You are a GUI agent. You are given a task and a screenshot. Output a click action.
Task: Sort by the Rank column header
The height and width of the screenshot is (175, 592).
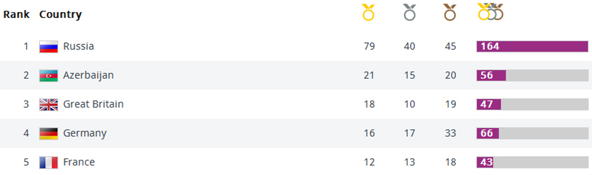[17, 15]
